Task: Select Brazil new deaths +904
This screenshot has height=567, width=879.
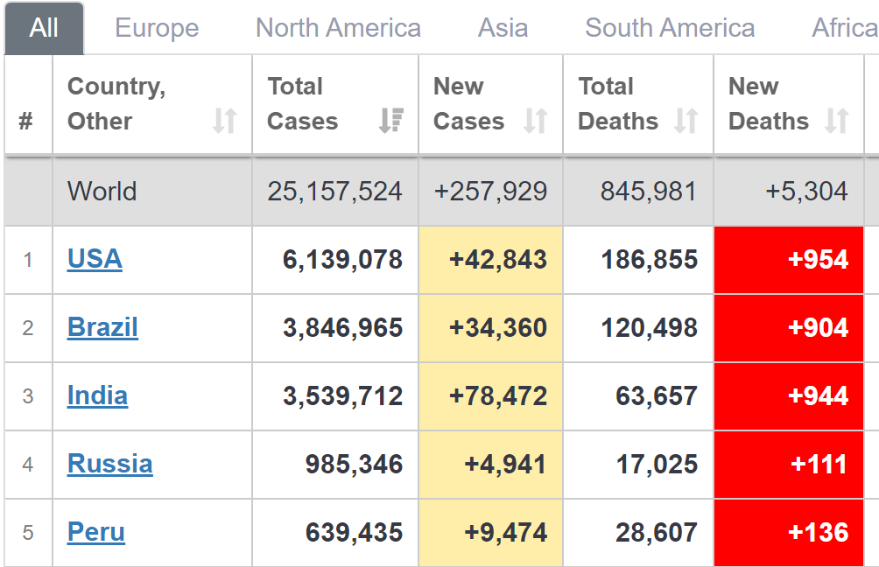Action: point(819,328)
